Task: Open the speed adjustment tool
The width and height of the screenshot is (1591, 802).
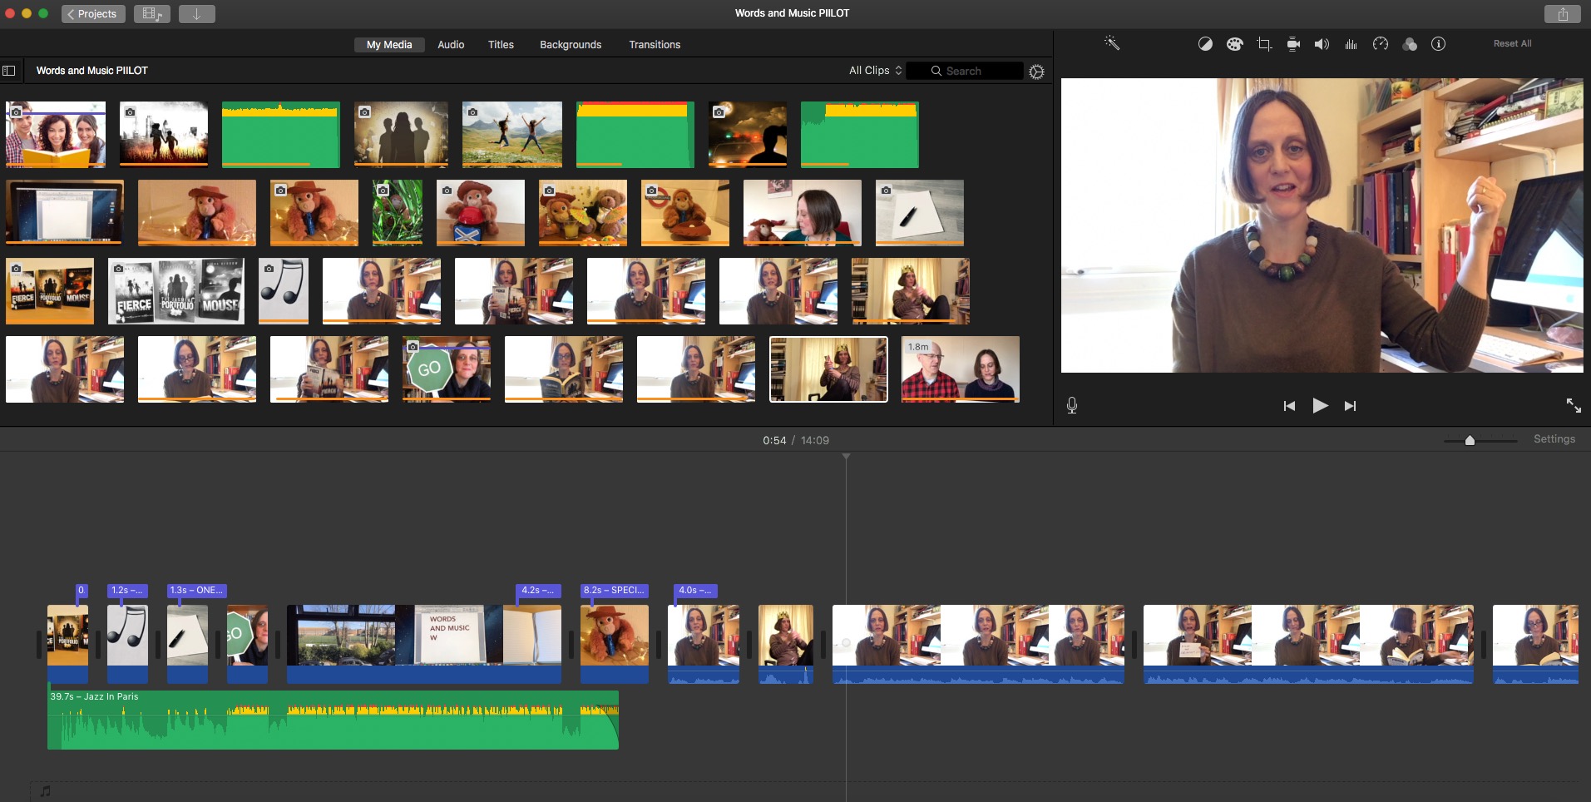Action: coord(1381,44)
